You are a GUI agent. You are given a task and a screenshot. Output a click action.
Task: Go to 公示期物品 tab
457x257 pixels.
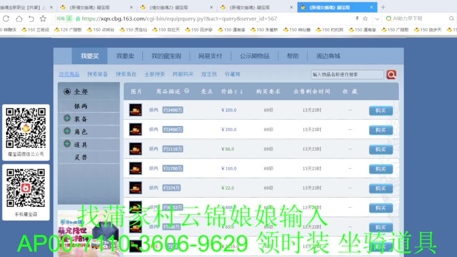(x=255, y=56)
